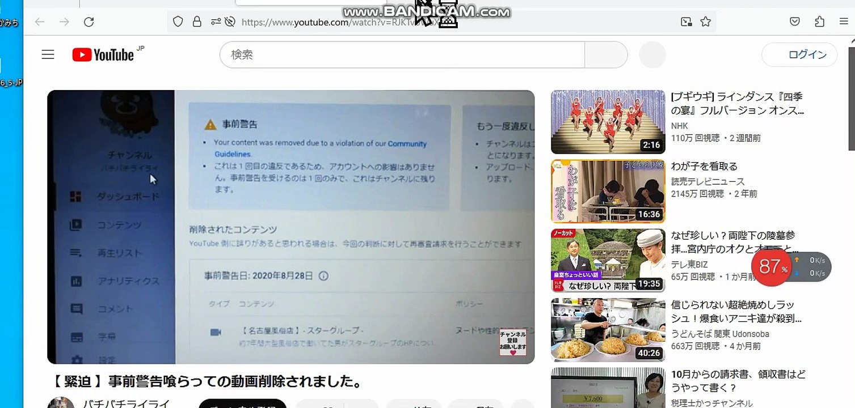The width and height of the screenshot is (855, 408).
Task: Visit 読売テレビニュース channel
Action: coord(708,181)
